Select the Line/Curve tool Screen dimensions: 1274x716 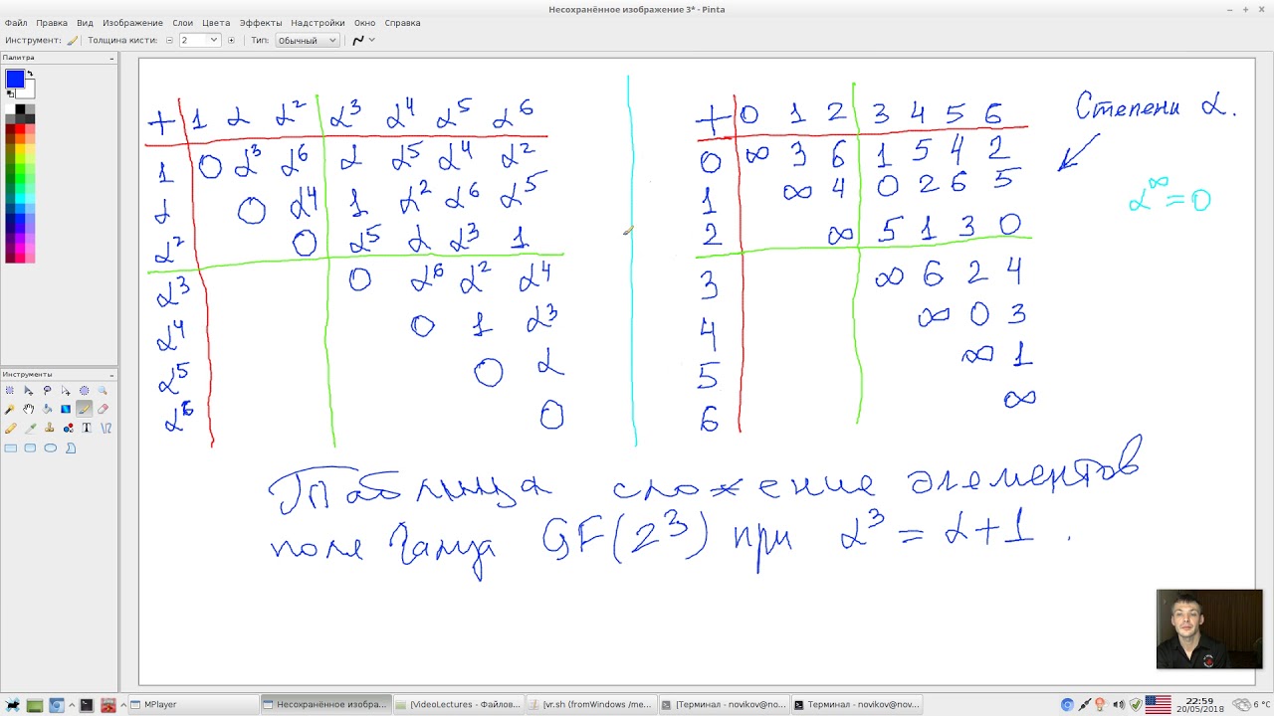click(106, 428)
